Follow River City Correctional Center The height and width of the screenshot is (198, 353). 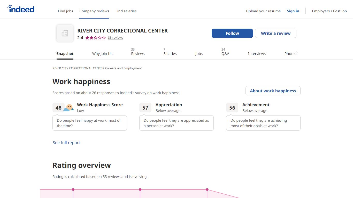pyautogui.click(x=232, y=33)
